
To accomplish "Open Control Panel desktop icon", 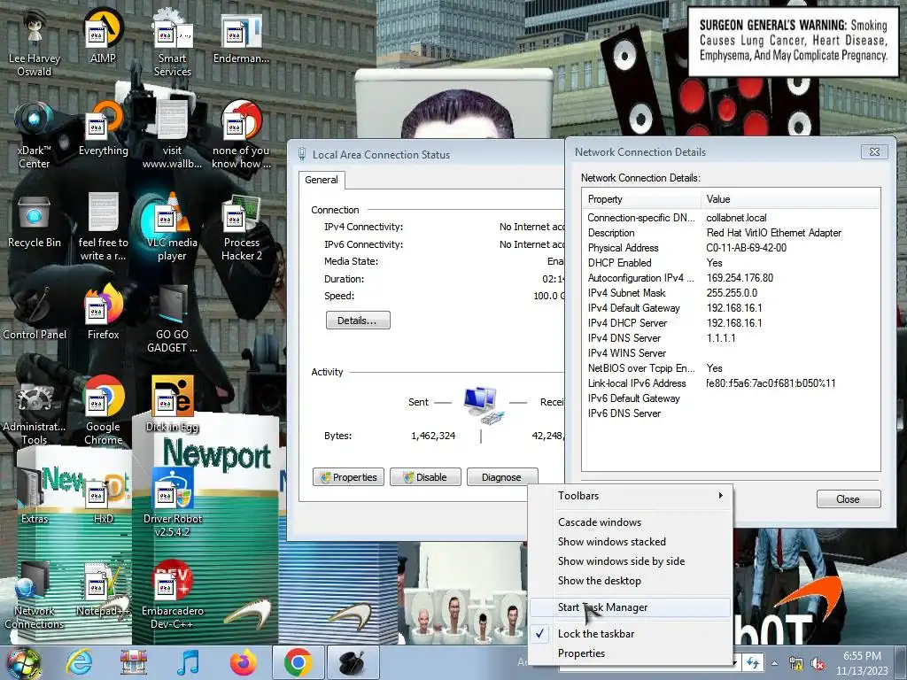I will point(35,313).
